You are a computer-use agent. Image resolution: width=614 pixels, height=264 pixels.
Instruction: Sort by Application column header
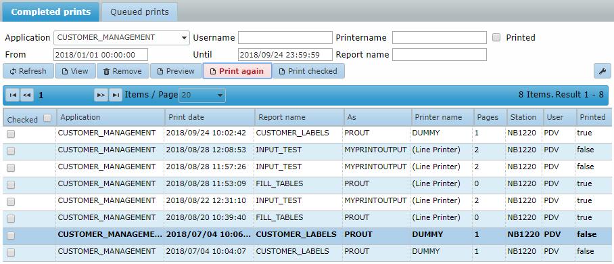pos(111,117)
